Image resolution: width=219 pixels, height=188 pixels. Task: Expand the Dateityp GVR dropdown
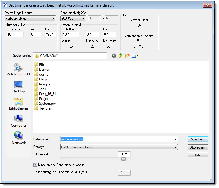119,147
